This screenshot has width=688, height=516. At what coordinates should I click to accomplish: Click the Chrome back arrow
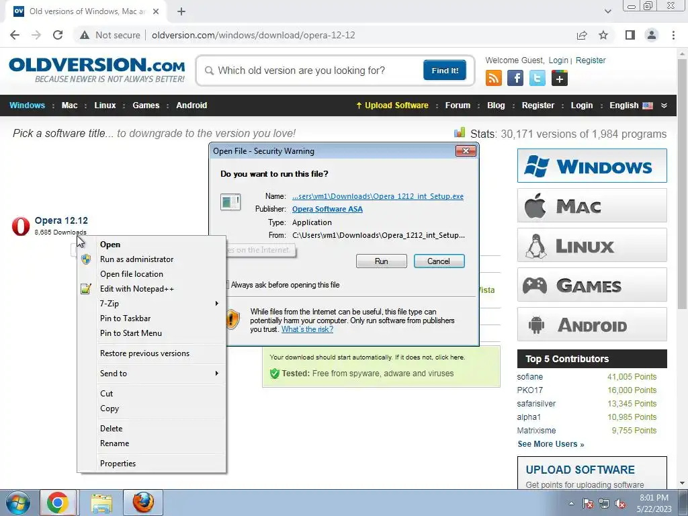[15, 35]
